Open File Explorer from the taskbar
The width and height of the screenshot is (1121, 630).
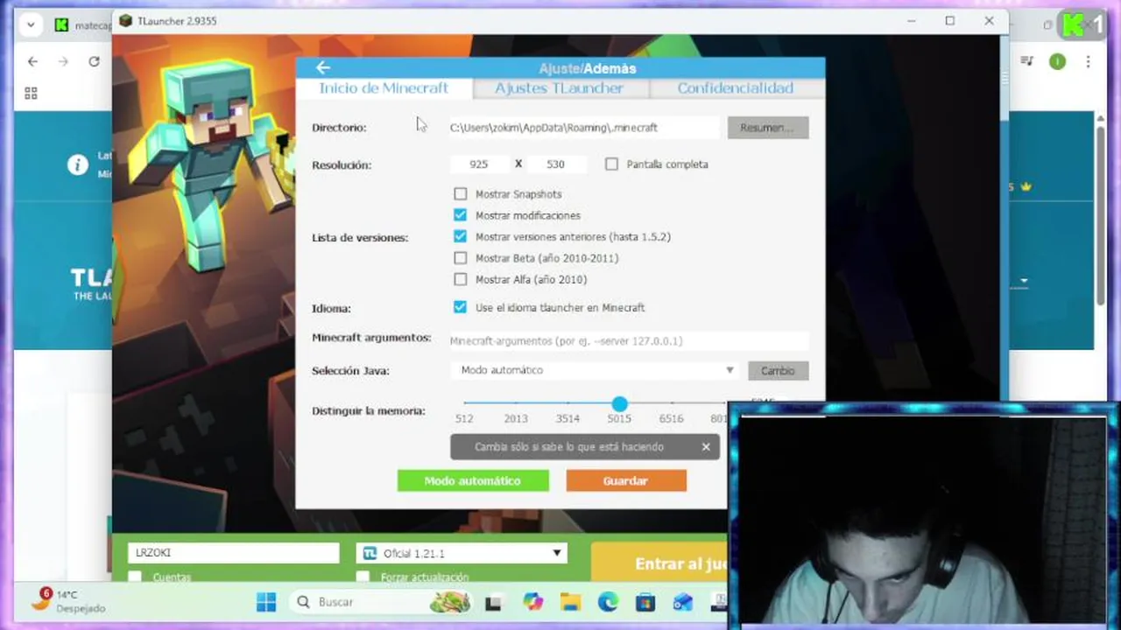coord(570,602)
